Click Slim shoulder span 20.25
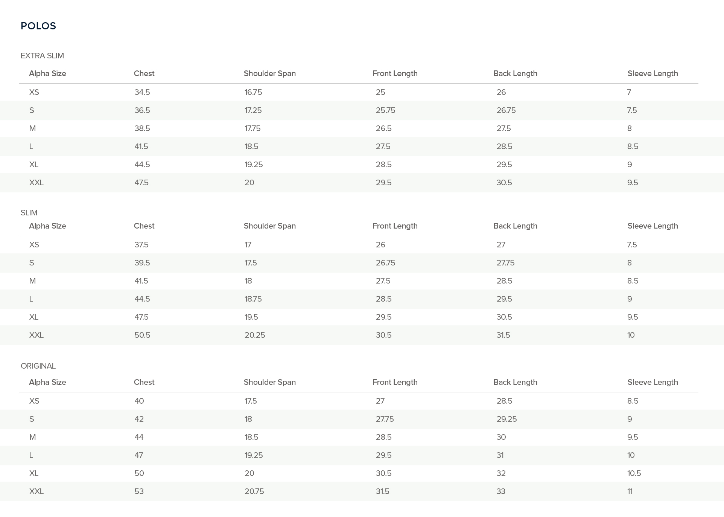 (x=255, y=335)
